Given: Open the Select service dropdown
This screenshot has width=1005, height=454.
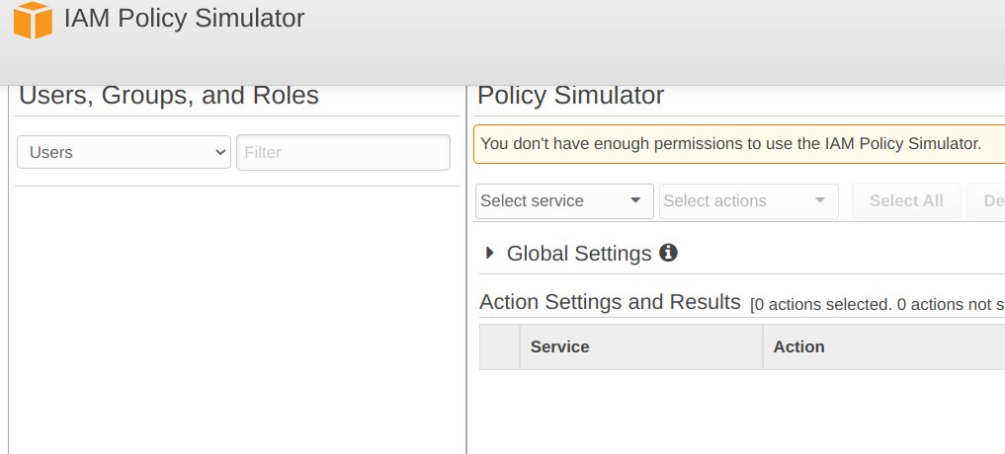Looking at the screenshot, I should [564, 201].
